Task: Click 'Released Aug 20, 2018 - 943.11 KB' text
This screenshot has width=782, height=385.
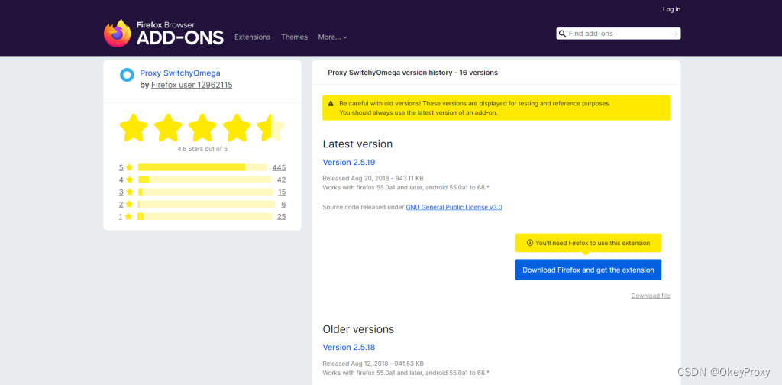Action: click(x=373, y=178)
